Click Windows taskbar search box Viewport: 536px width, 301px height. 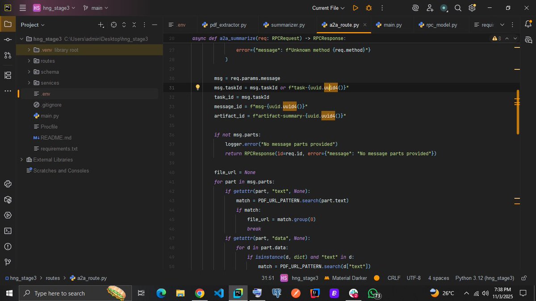point(76,293)
